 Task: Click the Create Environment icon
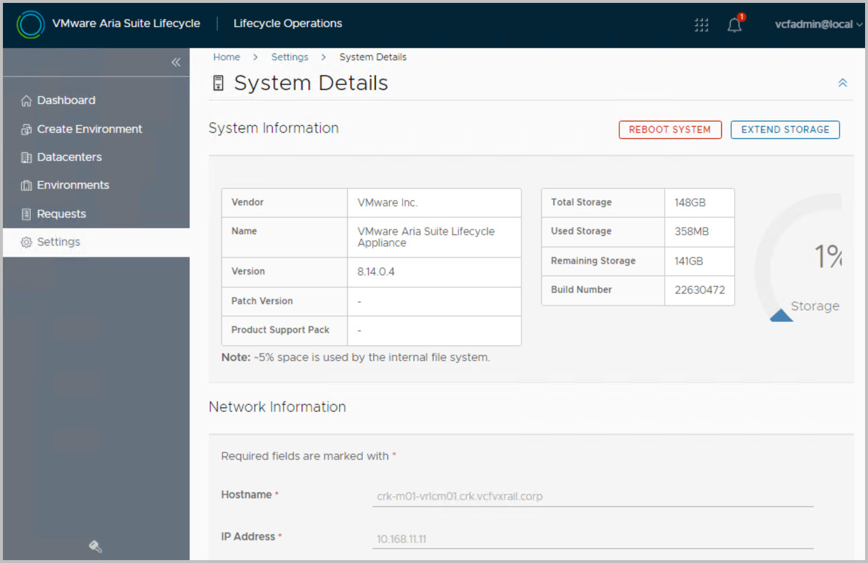coord(26,129)
